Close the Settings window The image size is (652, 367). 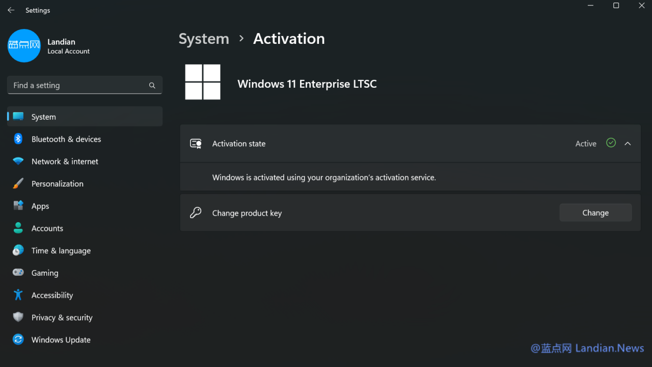(x=641, y=6)
